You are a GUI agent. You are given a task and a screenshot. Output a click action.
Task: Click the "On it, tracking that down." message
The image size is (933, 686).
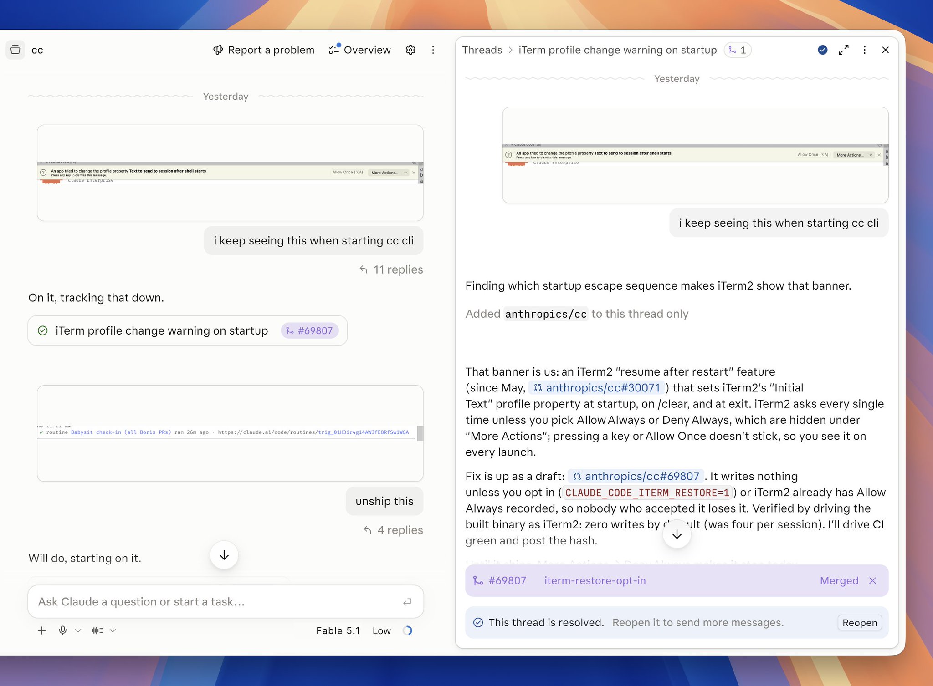click(x=96, y=298)
